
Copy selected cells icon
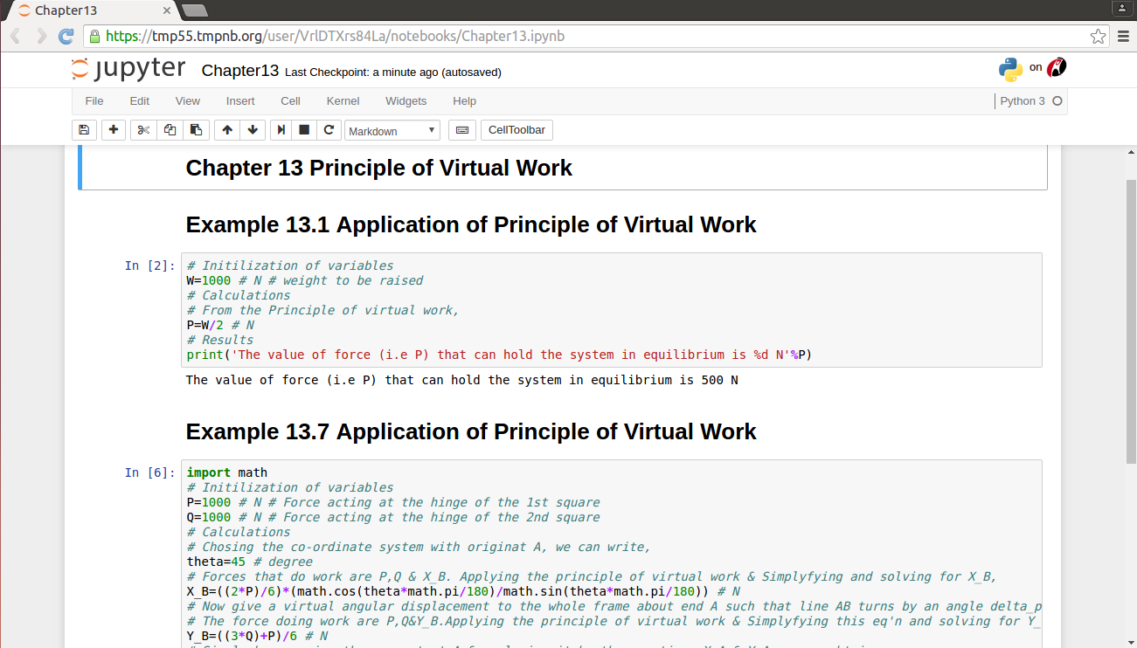(170, 130)
